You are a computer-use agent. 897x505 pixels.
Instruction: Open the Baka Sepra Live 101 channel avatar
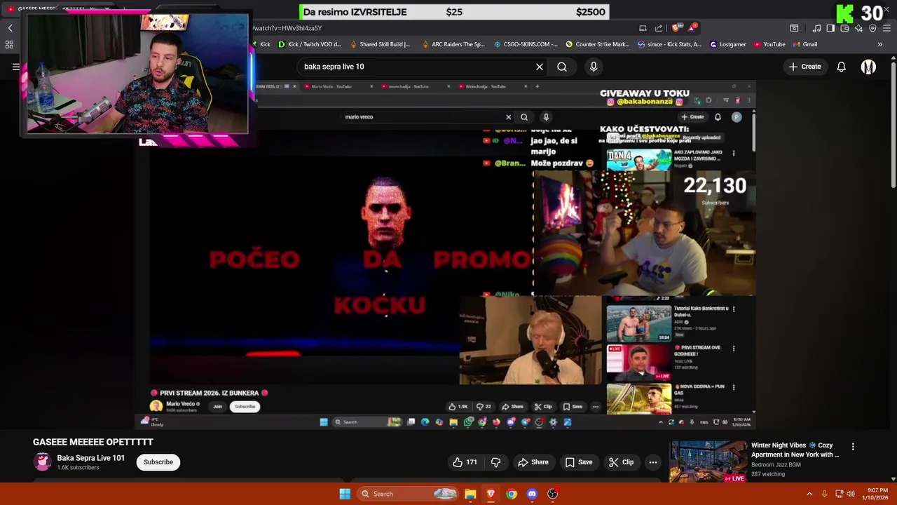(43, 462)
